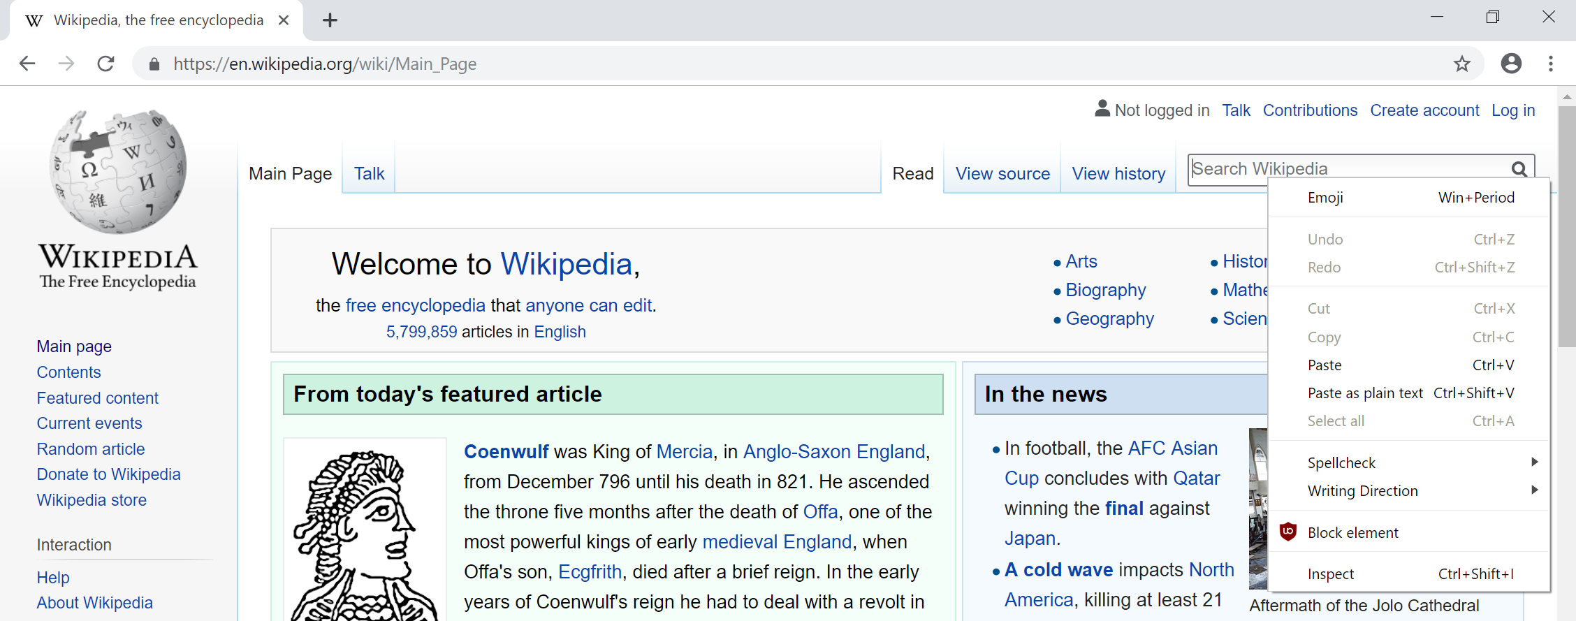Expand the Writing Direction submenu arrow
The height and width of the screenshot is (621, 1576).
(x=1534, y=490)
